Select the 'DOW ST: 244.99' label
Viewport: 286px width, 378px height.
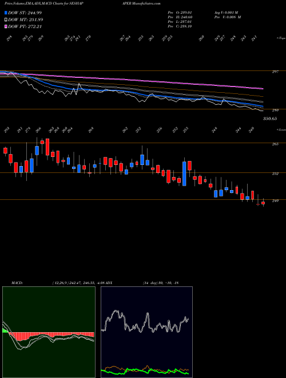[25, 13]
